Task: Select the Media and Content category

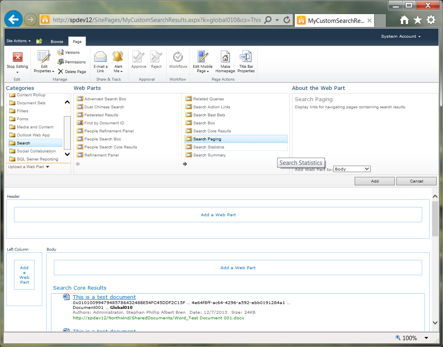Action: tap(35, 127)
